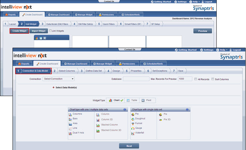The width and height of the screenshot is (246, 150).
Task: Open Getting Started in front window header
Action: click(x=186, y=50)
